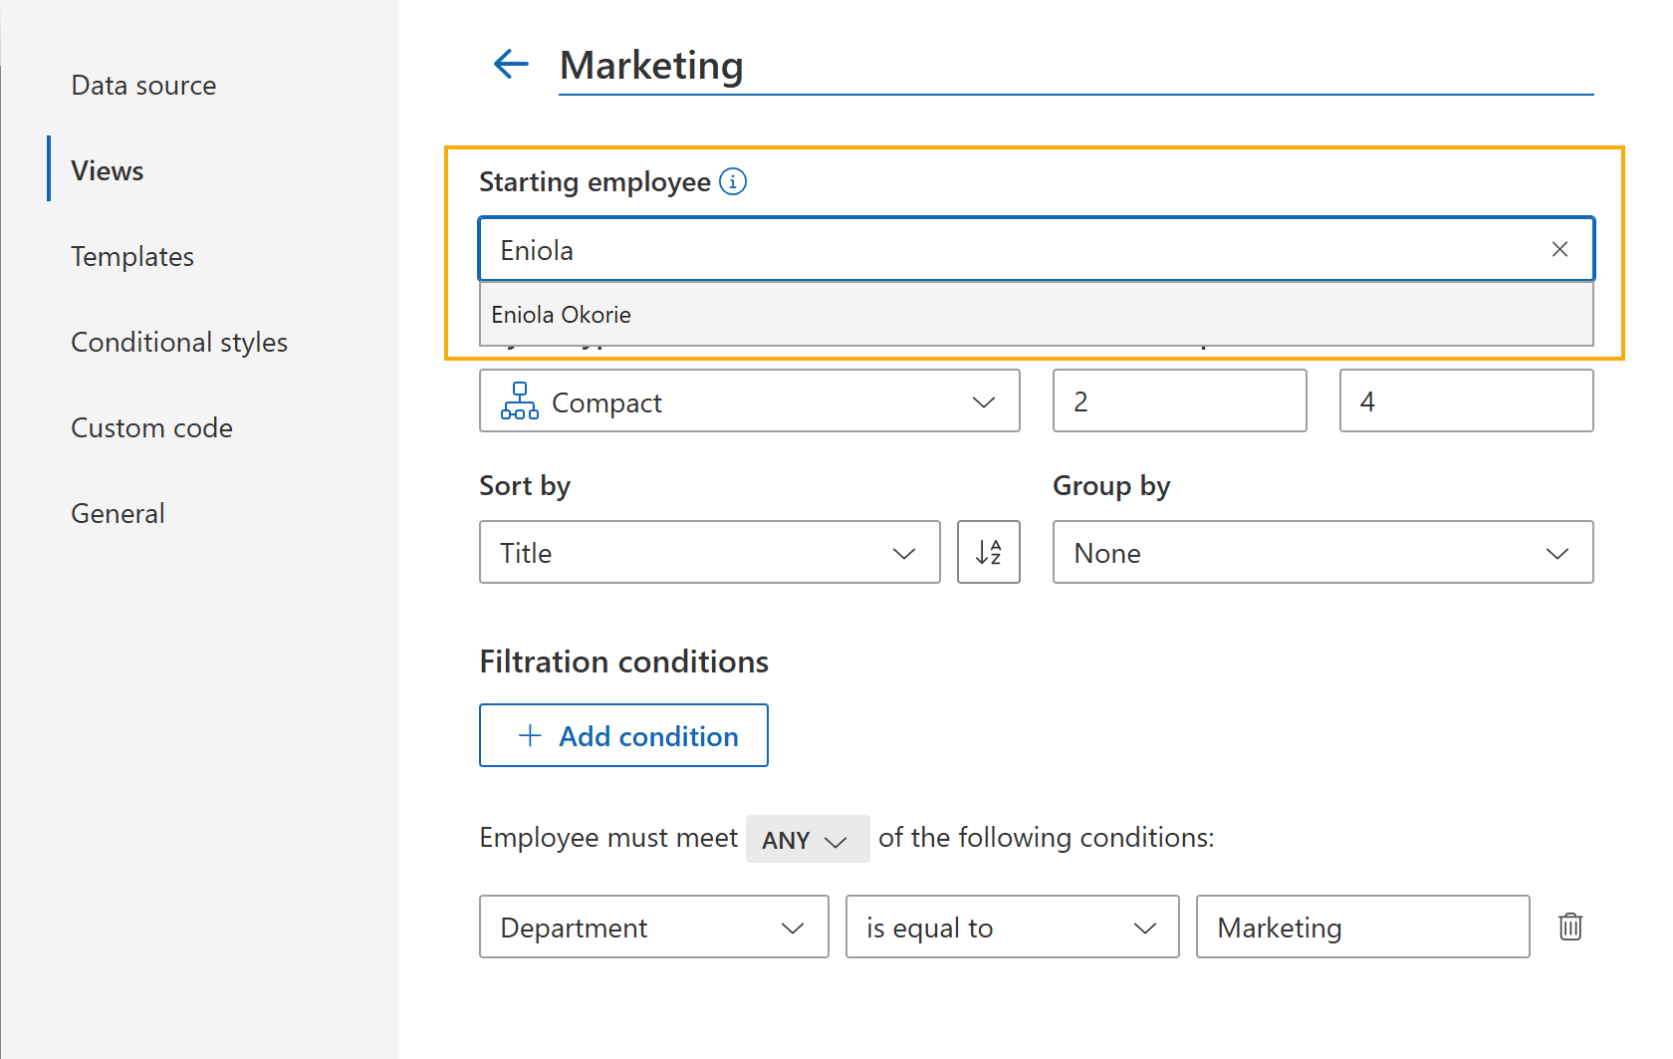This screenshot has width=1673, height=1059.
Task: Open the Group by None dropdown
Action: pos(1322,552)
